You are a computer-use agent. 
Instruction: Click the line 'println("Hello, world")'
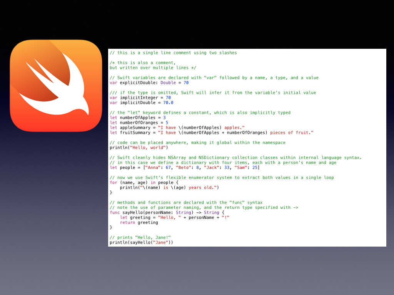tap(139, 148)
